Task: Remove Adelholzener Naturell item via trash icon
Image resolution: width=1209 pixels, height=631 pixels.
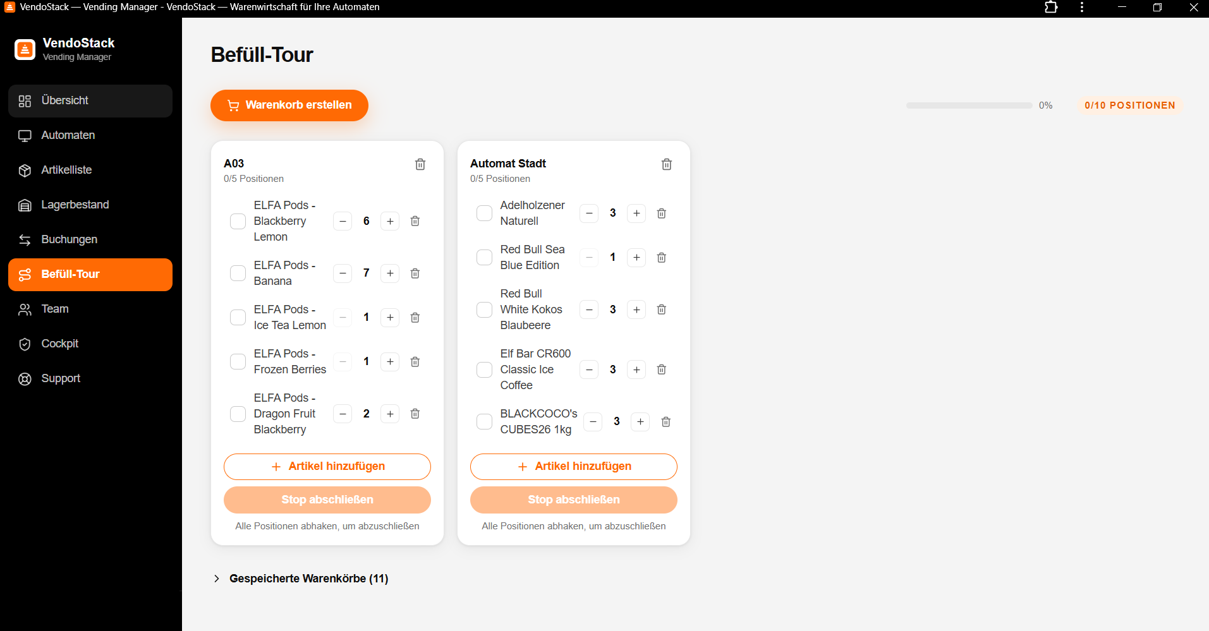Action: pos(662,213)
